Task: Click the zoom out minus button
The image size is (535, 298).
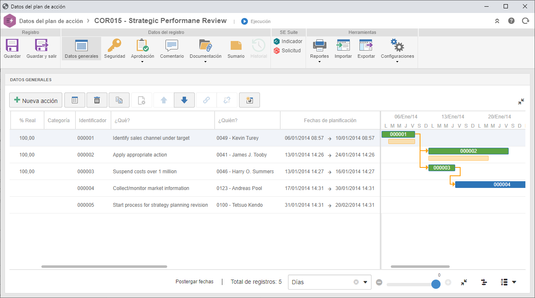Action: click(x=379, y=282)
